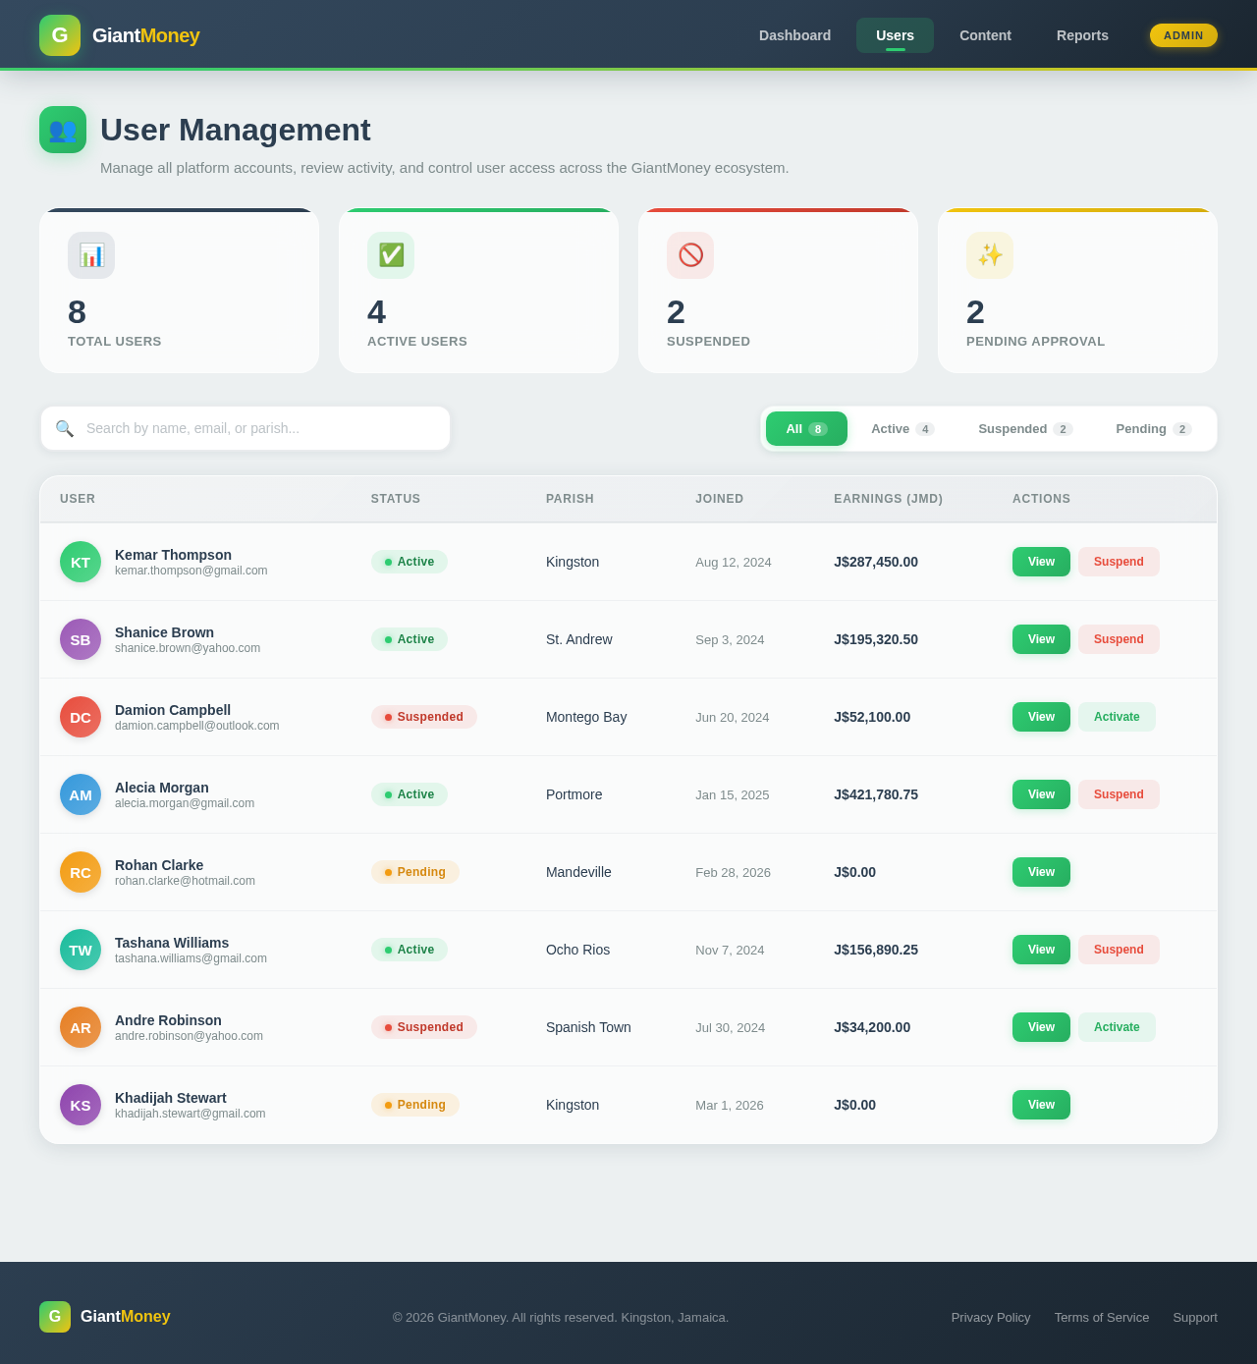1257x1364 pixels.
Task: Open the Privacy Policy link
Action: point(990,1317)
